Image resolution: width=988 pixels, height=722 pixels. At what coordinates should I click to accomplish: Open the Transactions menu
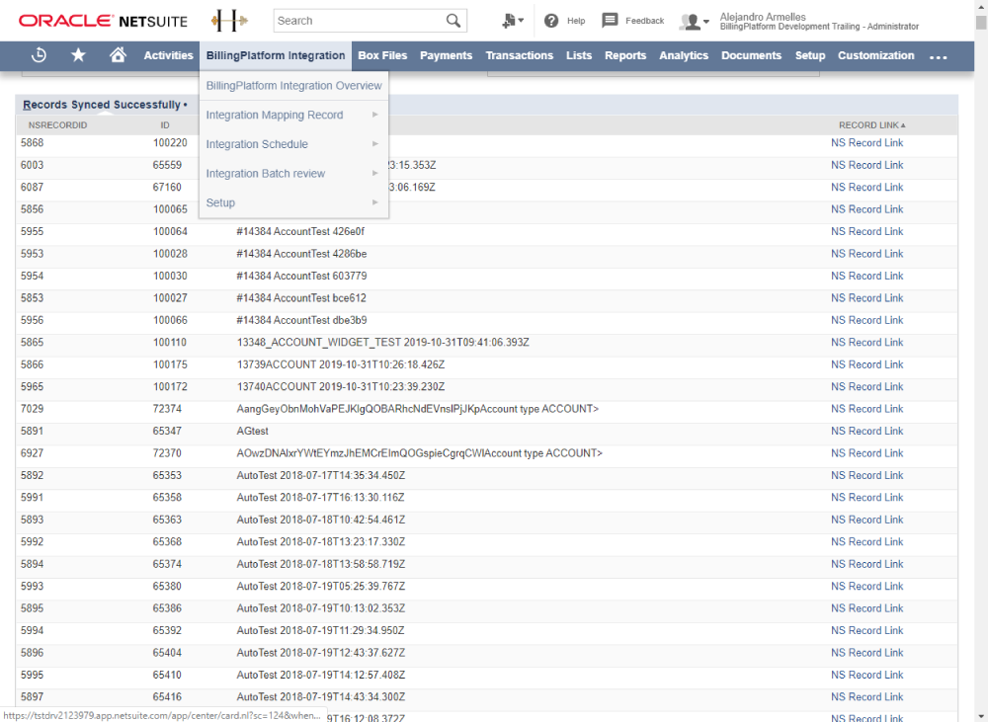coord(520,55)
